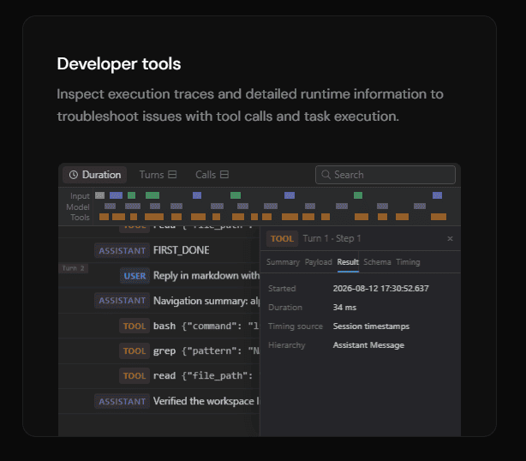
Task: Toggle the Calls collapse icon
Action: coord(224,175)
